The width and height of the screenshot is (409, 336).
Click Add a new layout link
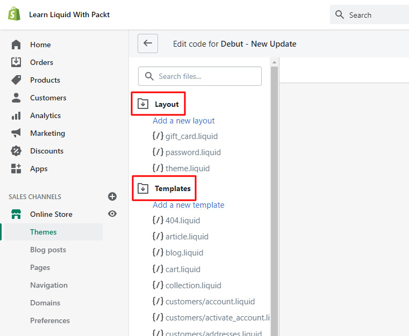click(184, 121)
